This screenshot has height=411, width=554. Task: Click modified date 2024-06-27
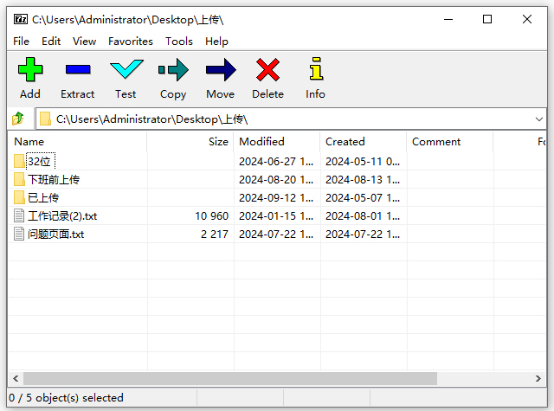click(276, 162)
